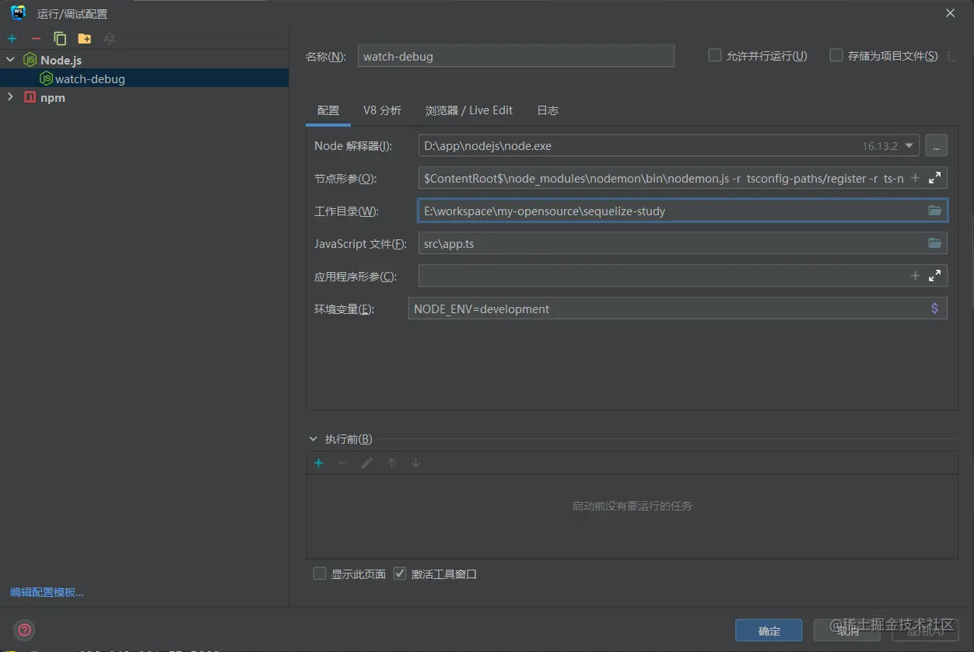Open the help question mark button

(25, 630)
